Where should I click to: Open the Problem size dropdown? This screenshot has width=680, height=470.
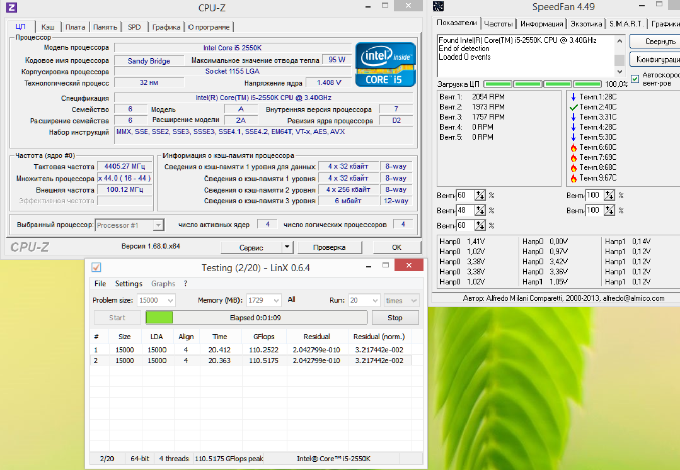pyautogui.click(x=168, y=300)
